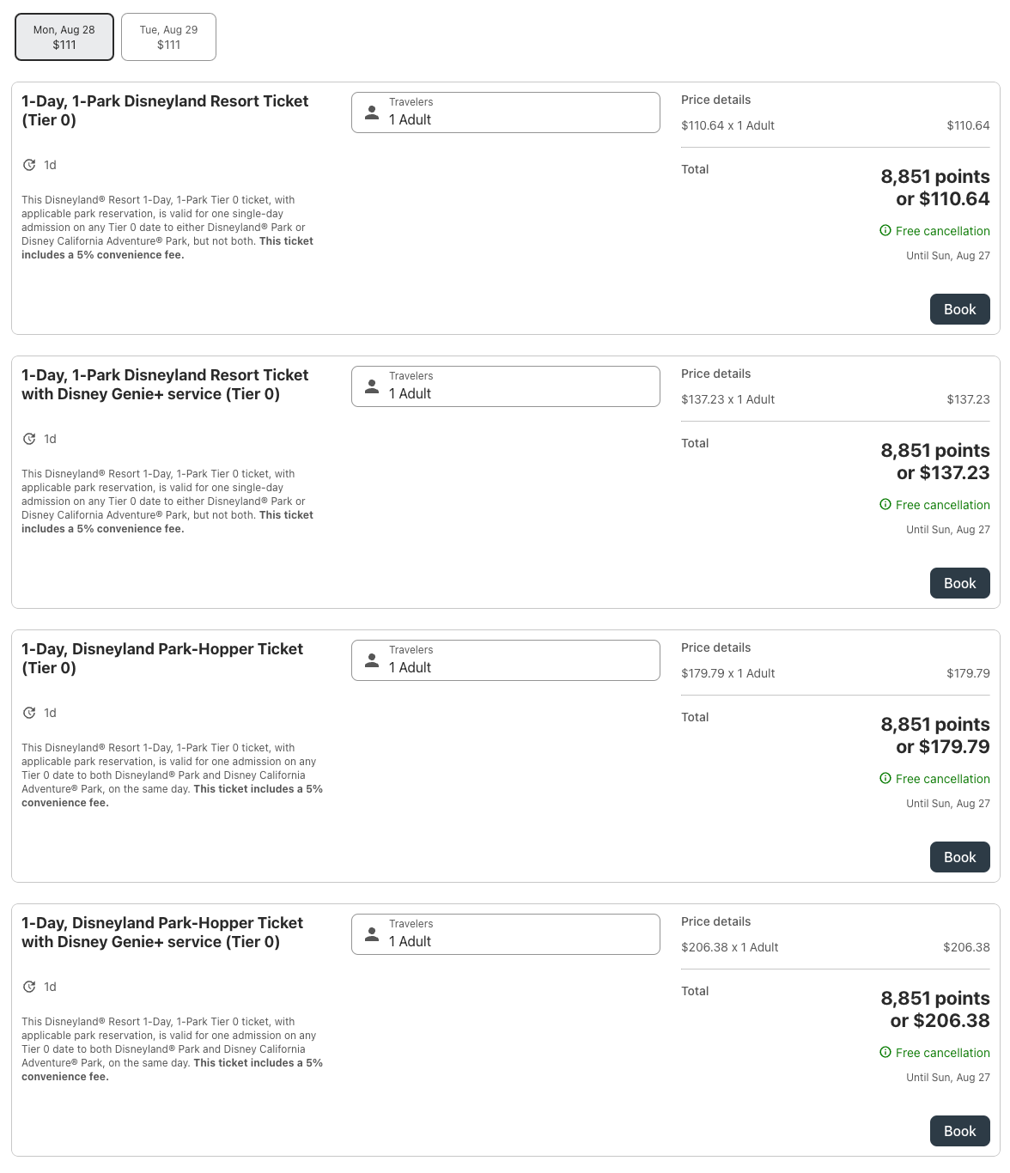The height and width of the screenshot is (1173, 1010).
Task: Click the duration clock icon on the Genie+ 1-Park ticket
Action: pyautogui.click(x=29, y=439)
